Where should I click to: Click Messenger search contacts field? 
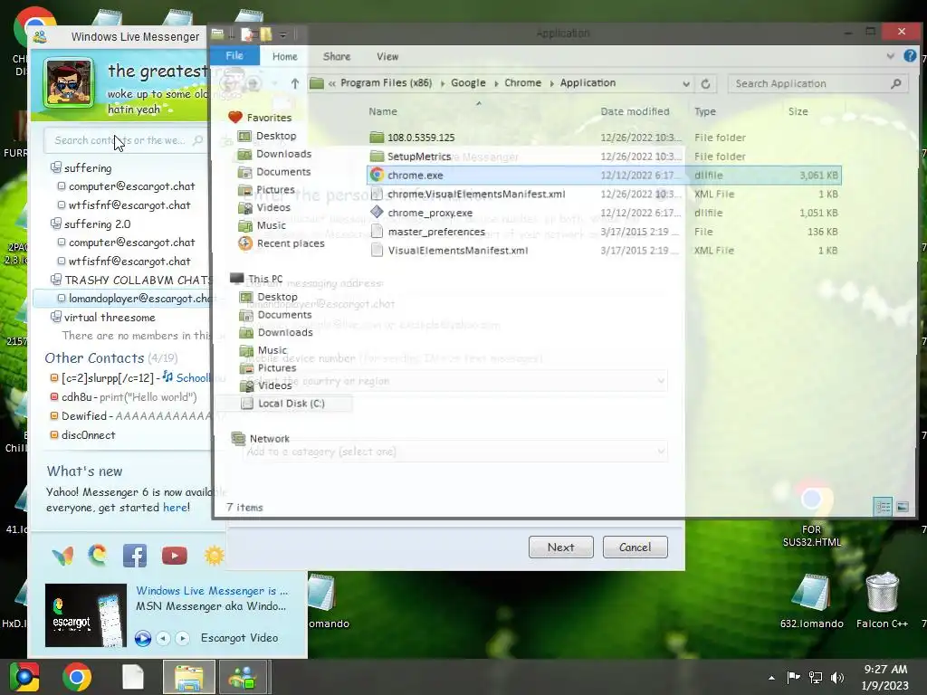[126, 140]
